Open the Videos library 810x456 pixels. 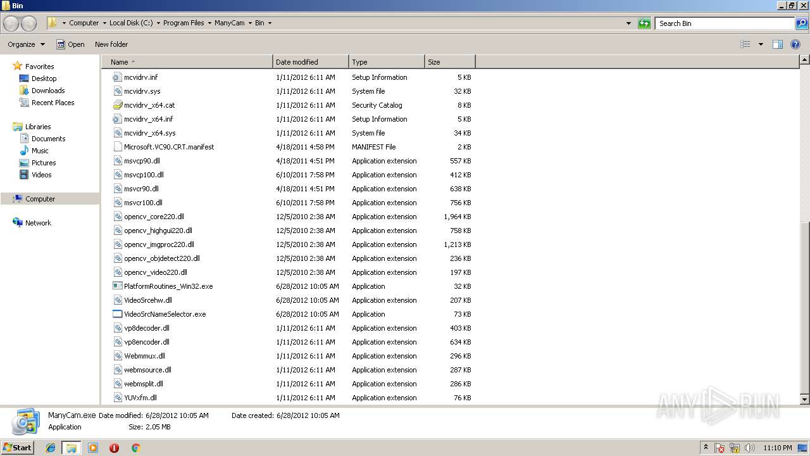pos(41,175)
